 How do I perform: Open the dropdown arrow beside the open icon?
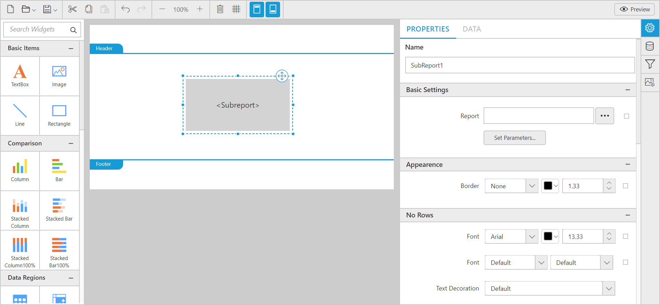pyautogui.click(x=34, y=10)
